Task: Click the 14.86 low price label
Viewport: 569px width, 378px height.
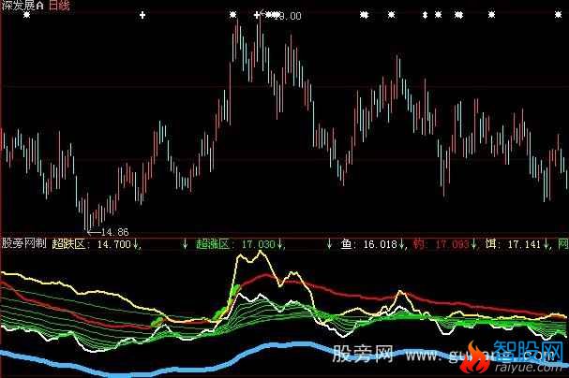Action: pyautogui.click(x=114, y=232)
